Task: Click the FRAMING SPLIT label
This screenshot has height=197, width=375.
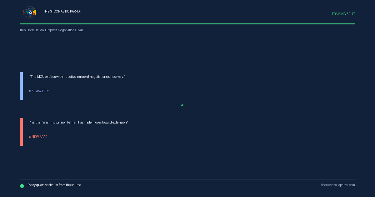Action: point(343,14)
